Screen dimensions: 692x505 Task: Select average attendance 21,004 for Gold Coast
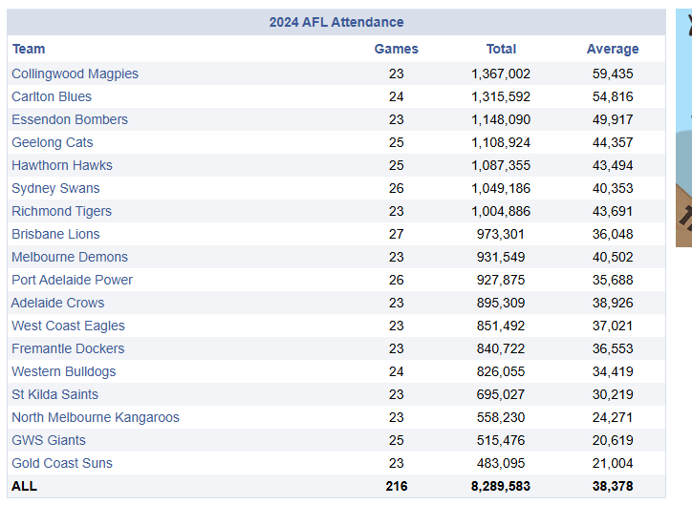click(613, 463)
